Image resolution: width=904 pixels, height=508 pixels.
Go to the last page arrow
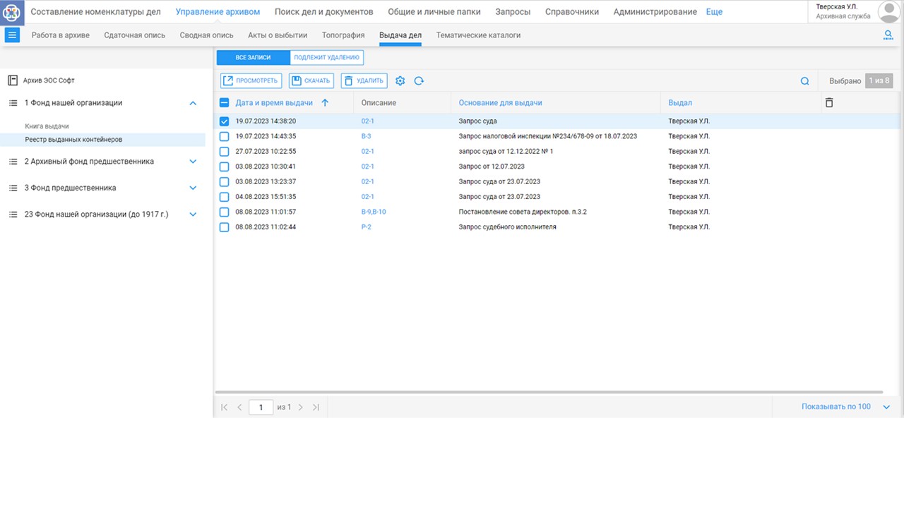316,407
